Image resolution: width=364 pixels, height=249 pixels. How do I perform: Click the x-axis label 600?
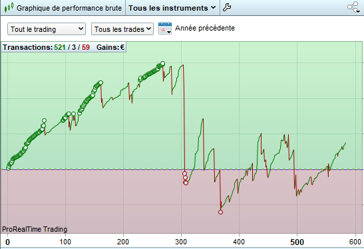pyautogui.click(x=355, y=242)
